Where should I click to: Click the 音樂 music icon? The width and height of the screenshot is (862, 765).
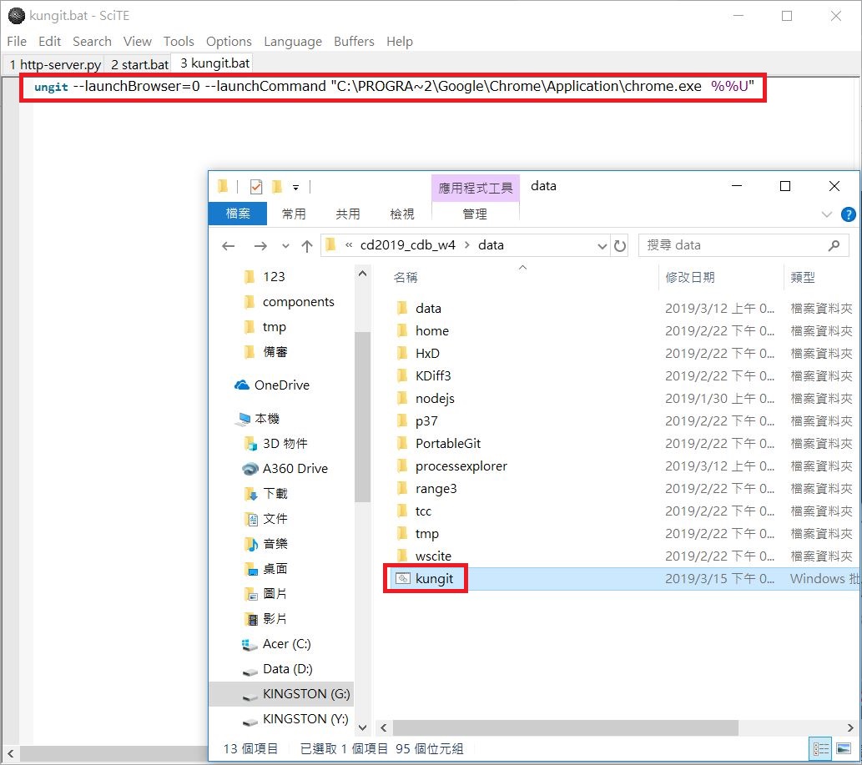[250, 544]
